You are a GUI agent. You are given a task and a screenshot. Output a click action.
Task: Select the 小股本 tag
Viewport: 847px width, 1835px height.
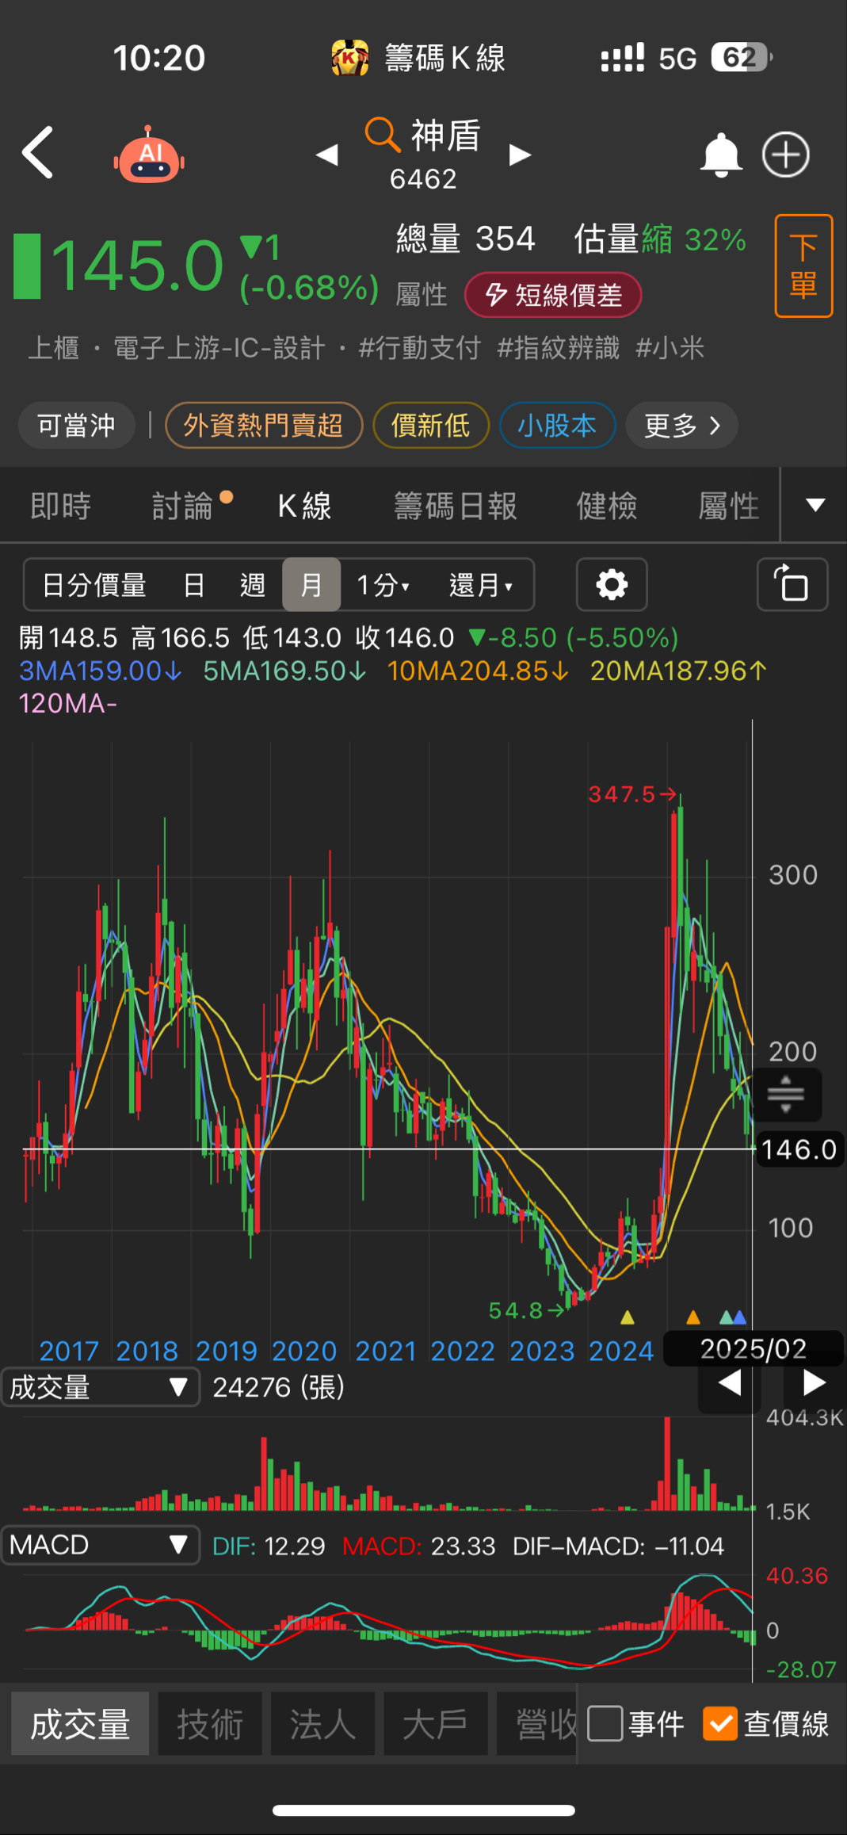click(x=557, y=426)
